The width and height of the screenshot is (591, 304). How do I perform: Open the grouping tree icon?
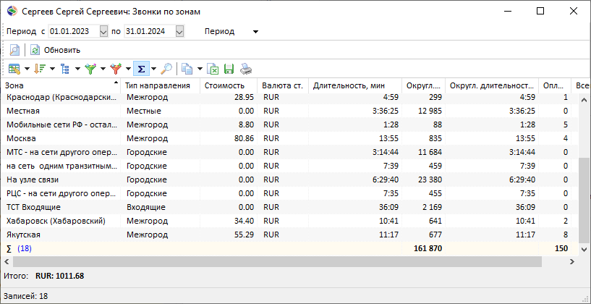coord(65,69)
